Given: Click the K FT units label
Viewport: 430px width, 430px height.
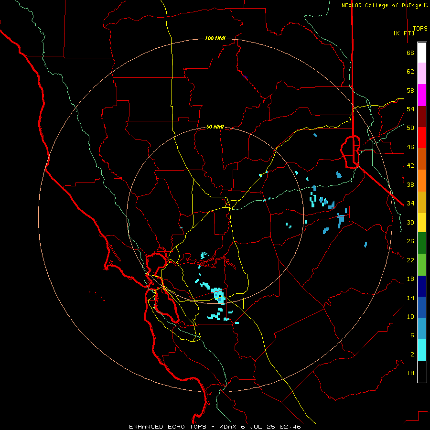Looking at the screenshot, I should coord(404,33).
